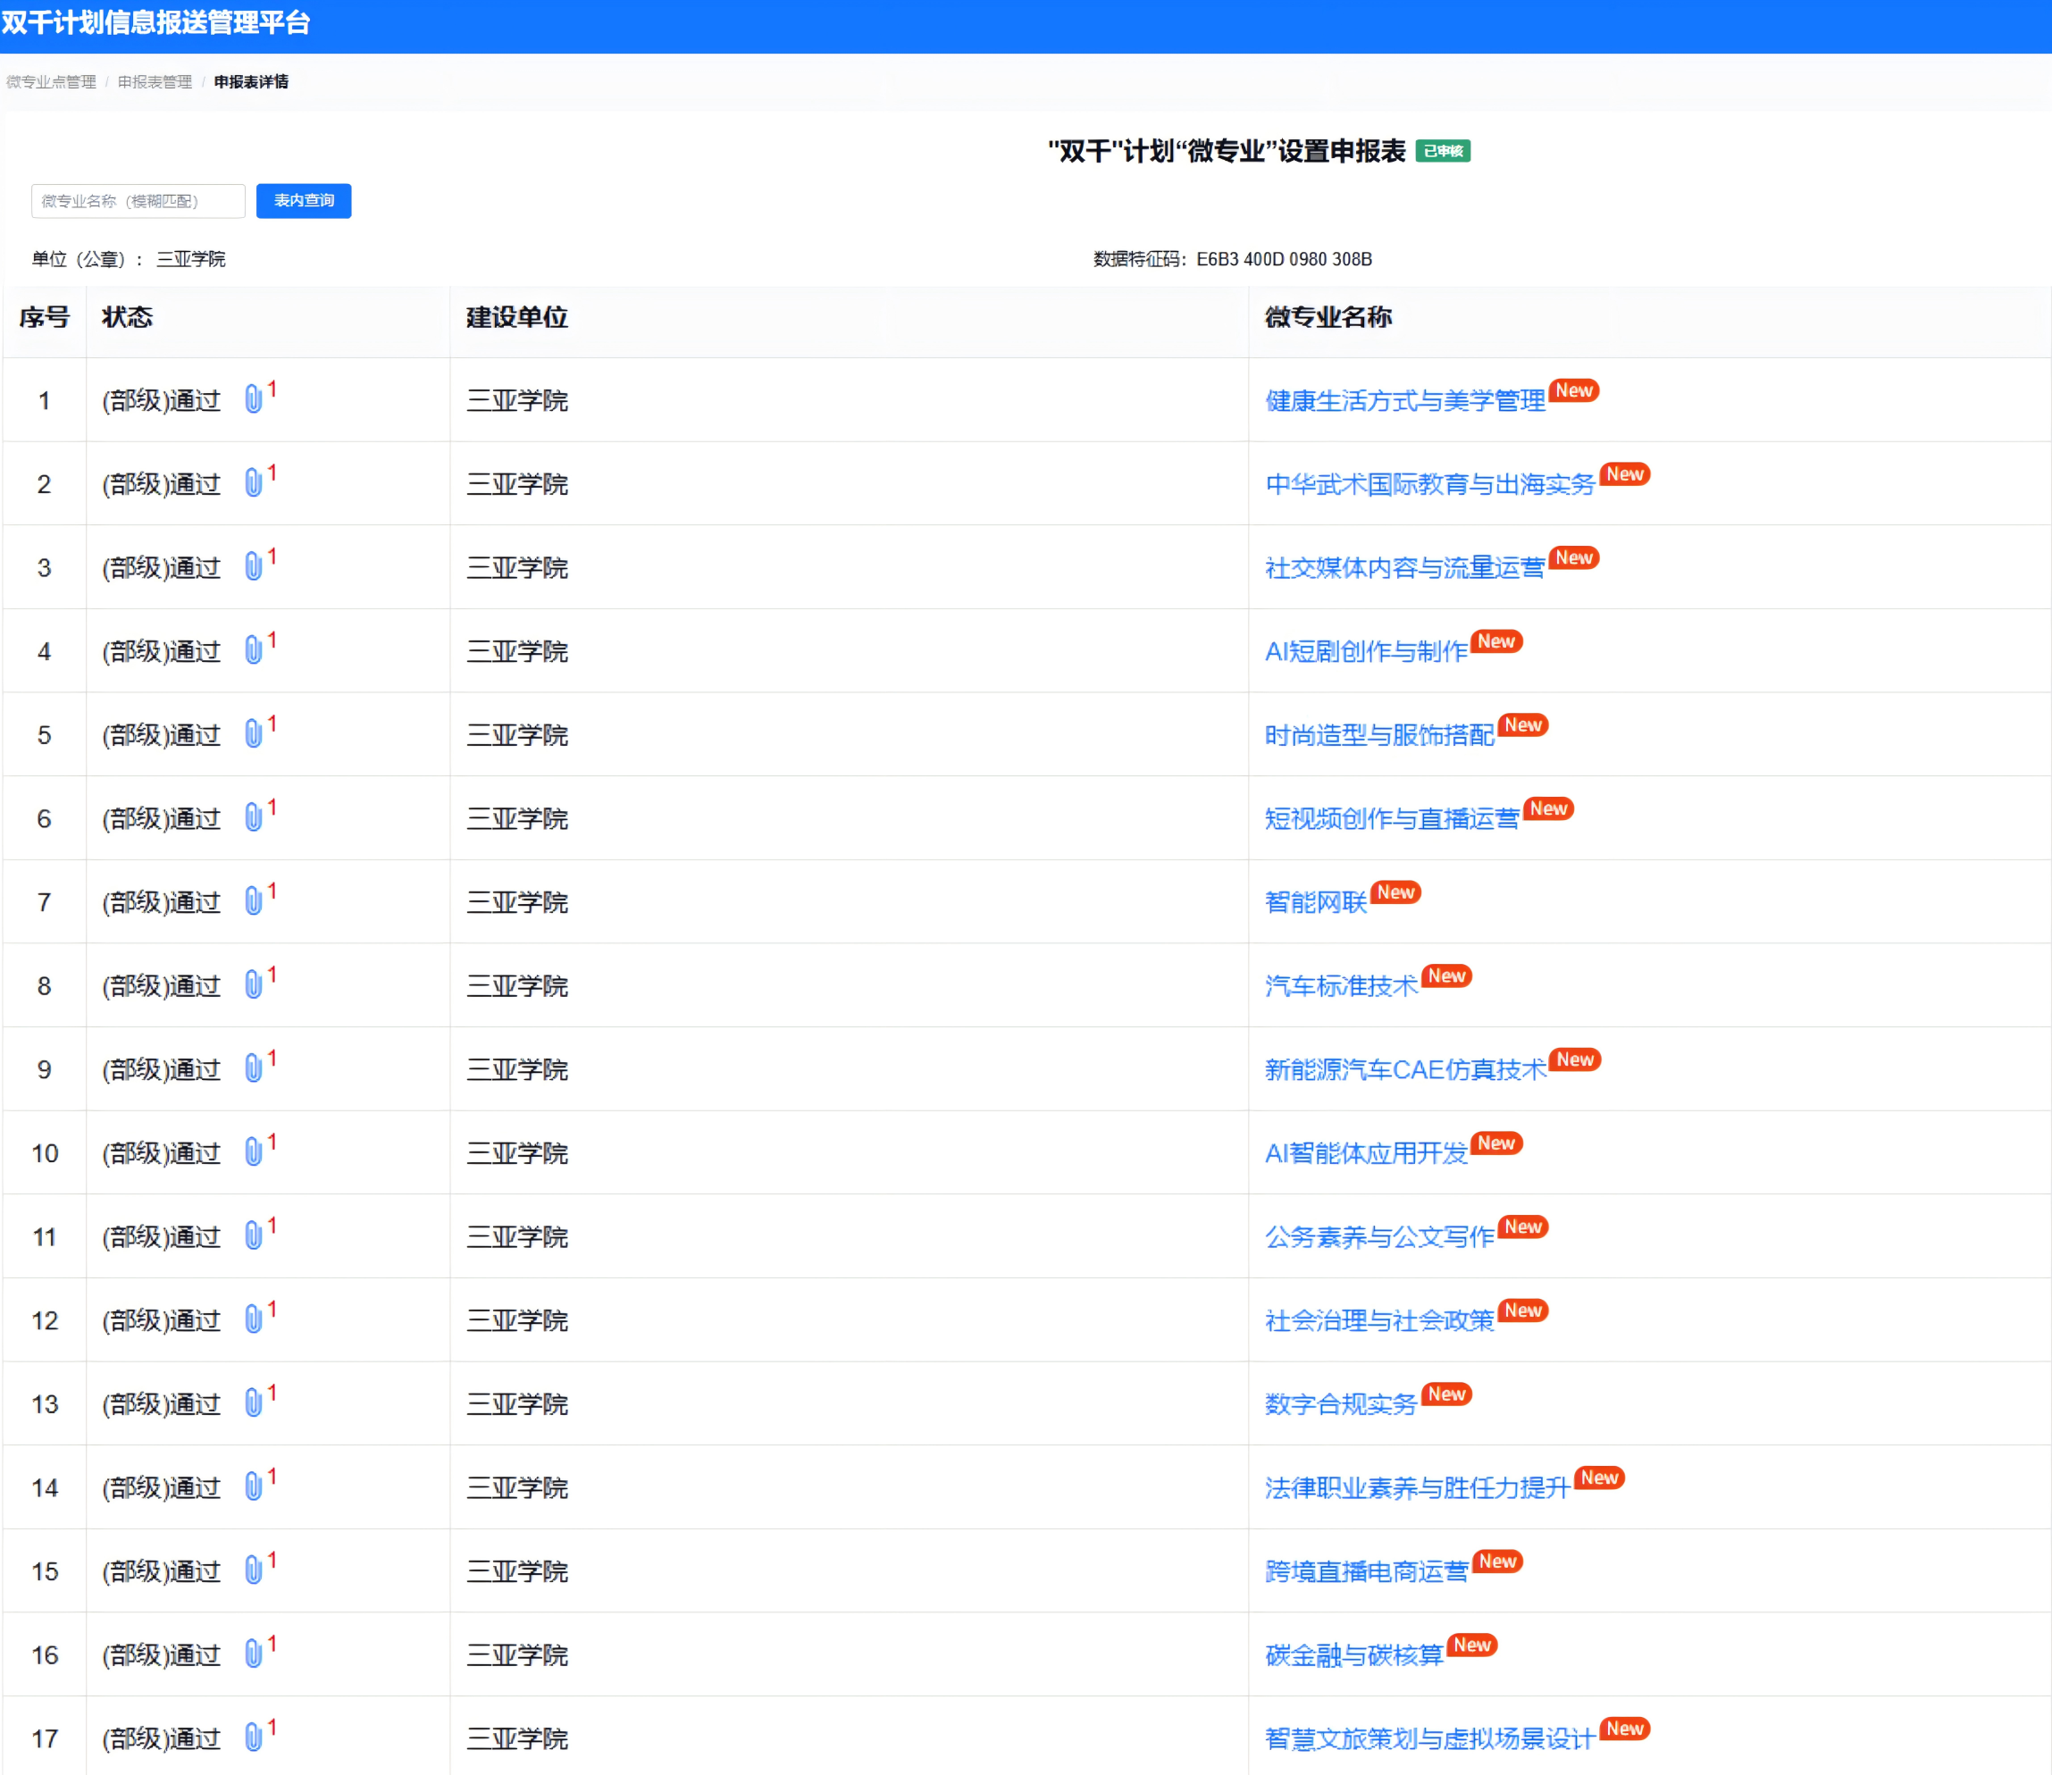Select the 申报表详情 breadcrumb item

tap(252, 82)
